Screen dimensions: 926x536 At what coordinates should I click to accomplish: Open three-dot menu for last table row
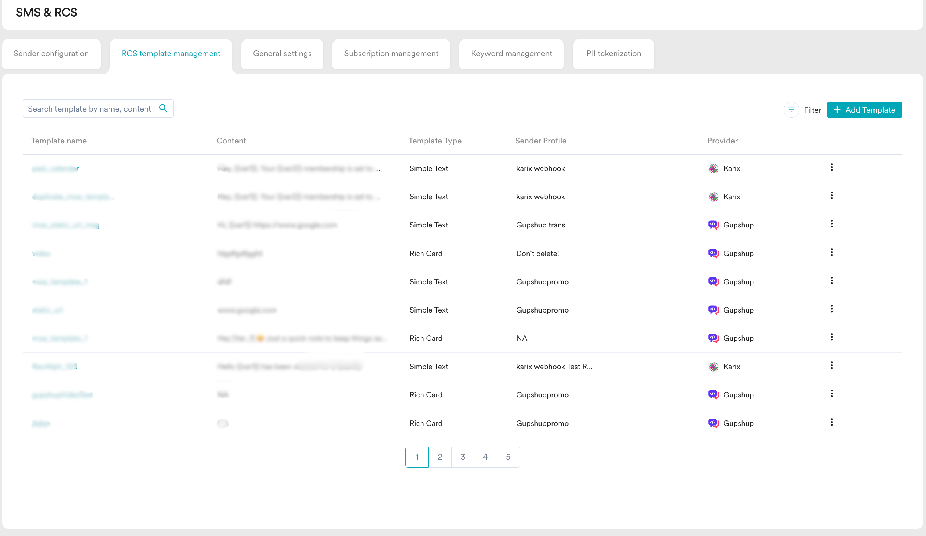[832, 423]
